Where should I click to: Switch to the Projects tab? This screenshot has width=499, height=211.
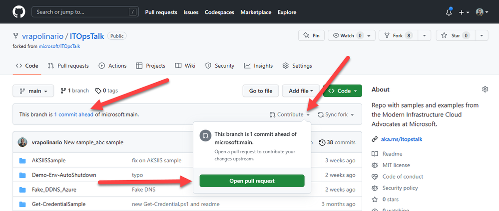(x=150, y=66)
